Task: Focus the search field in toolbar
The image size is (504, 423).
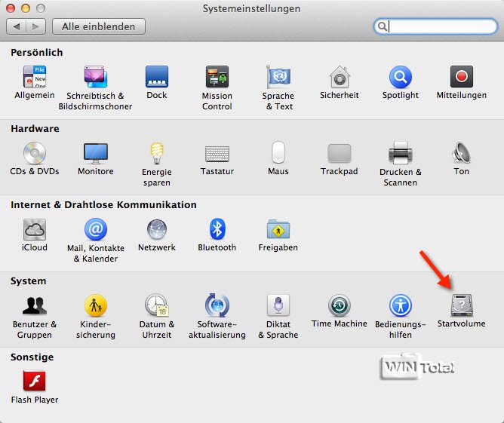Action: [435, 26]
